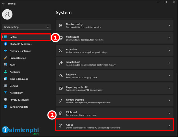Select System in the sidebar

point(26,37)
